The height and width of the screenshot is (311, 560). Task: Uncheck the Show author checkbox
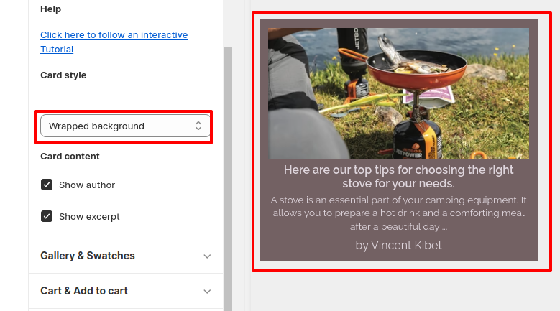pos(47,185)
